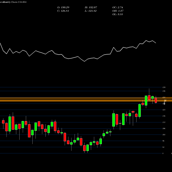Select the 121 price axis label
Image resolution: width=172 pixels, height=172 pixels.
coord(164,110)
